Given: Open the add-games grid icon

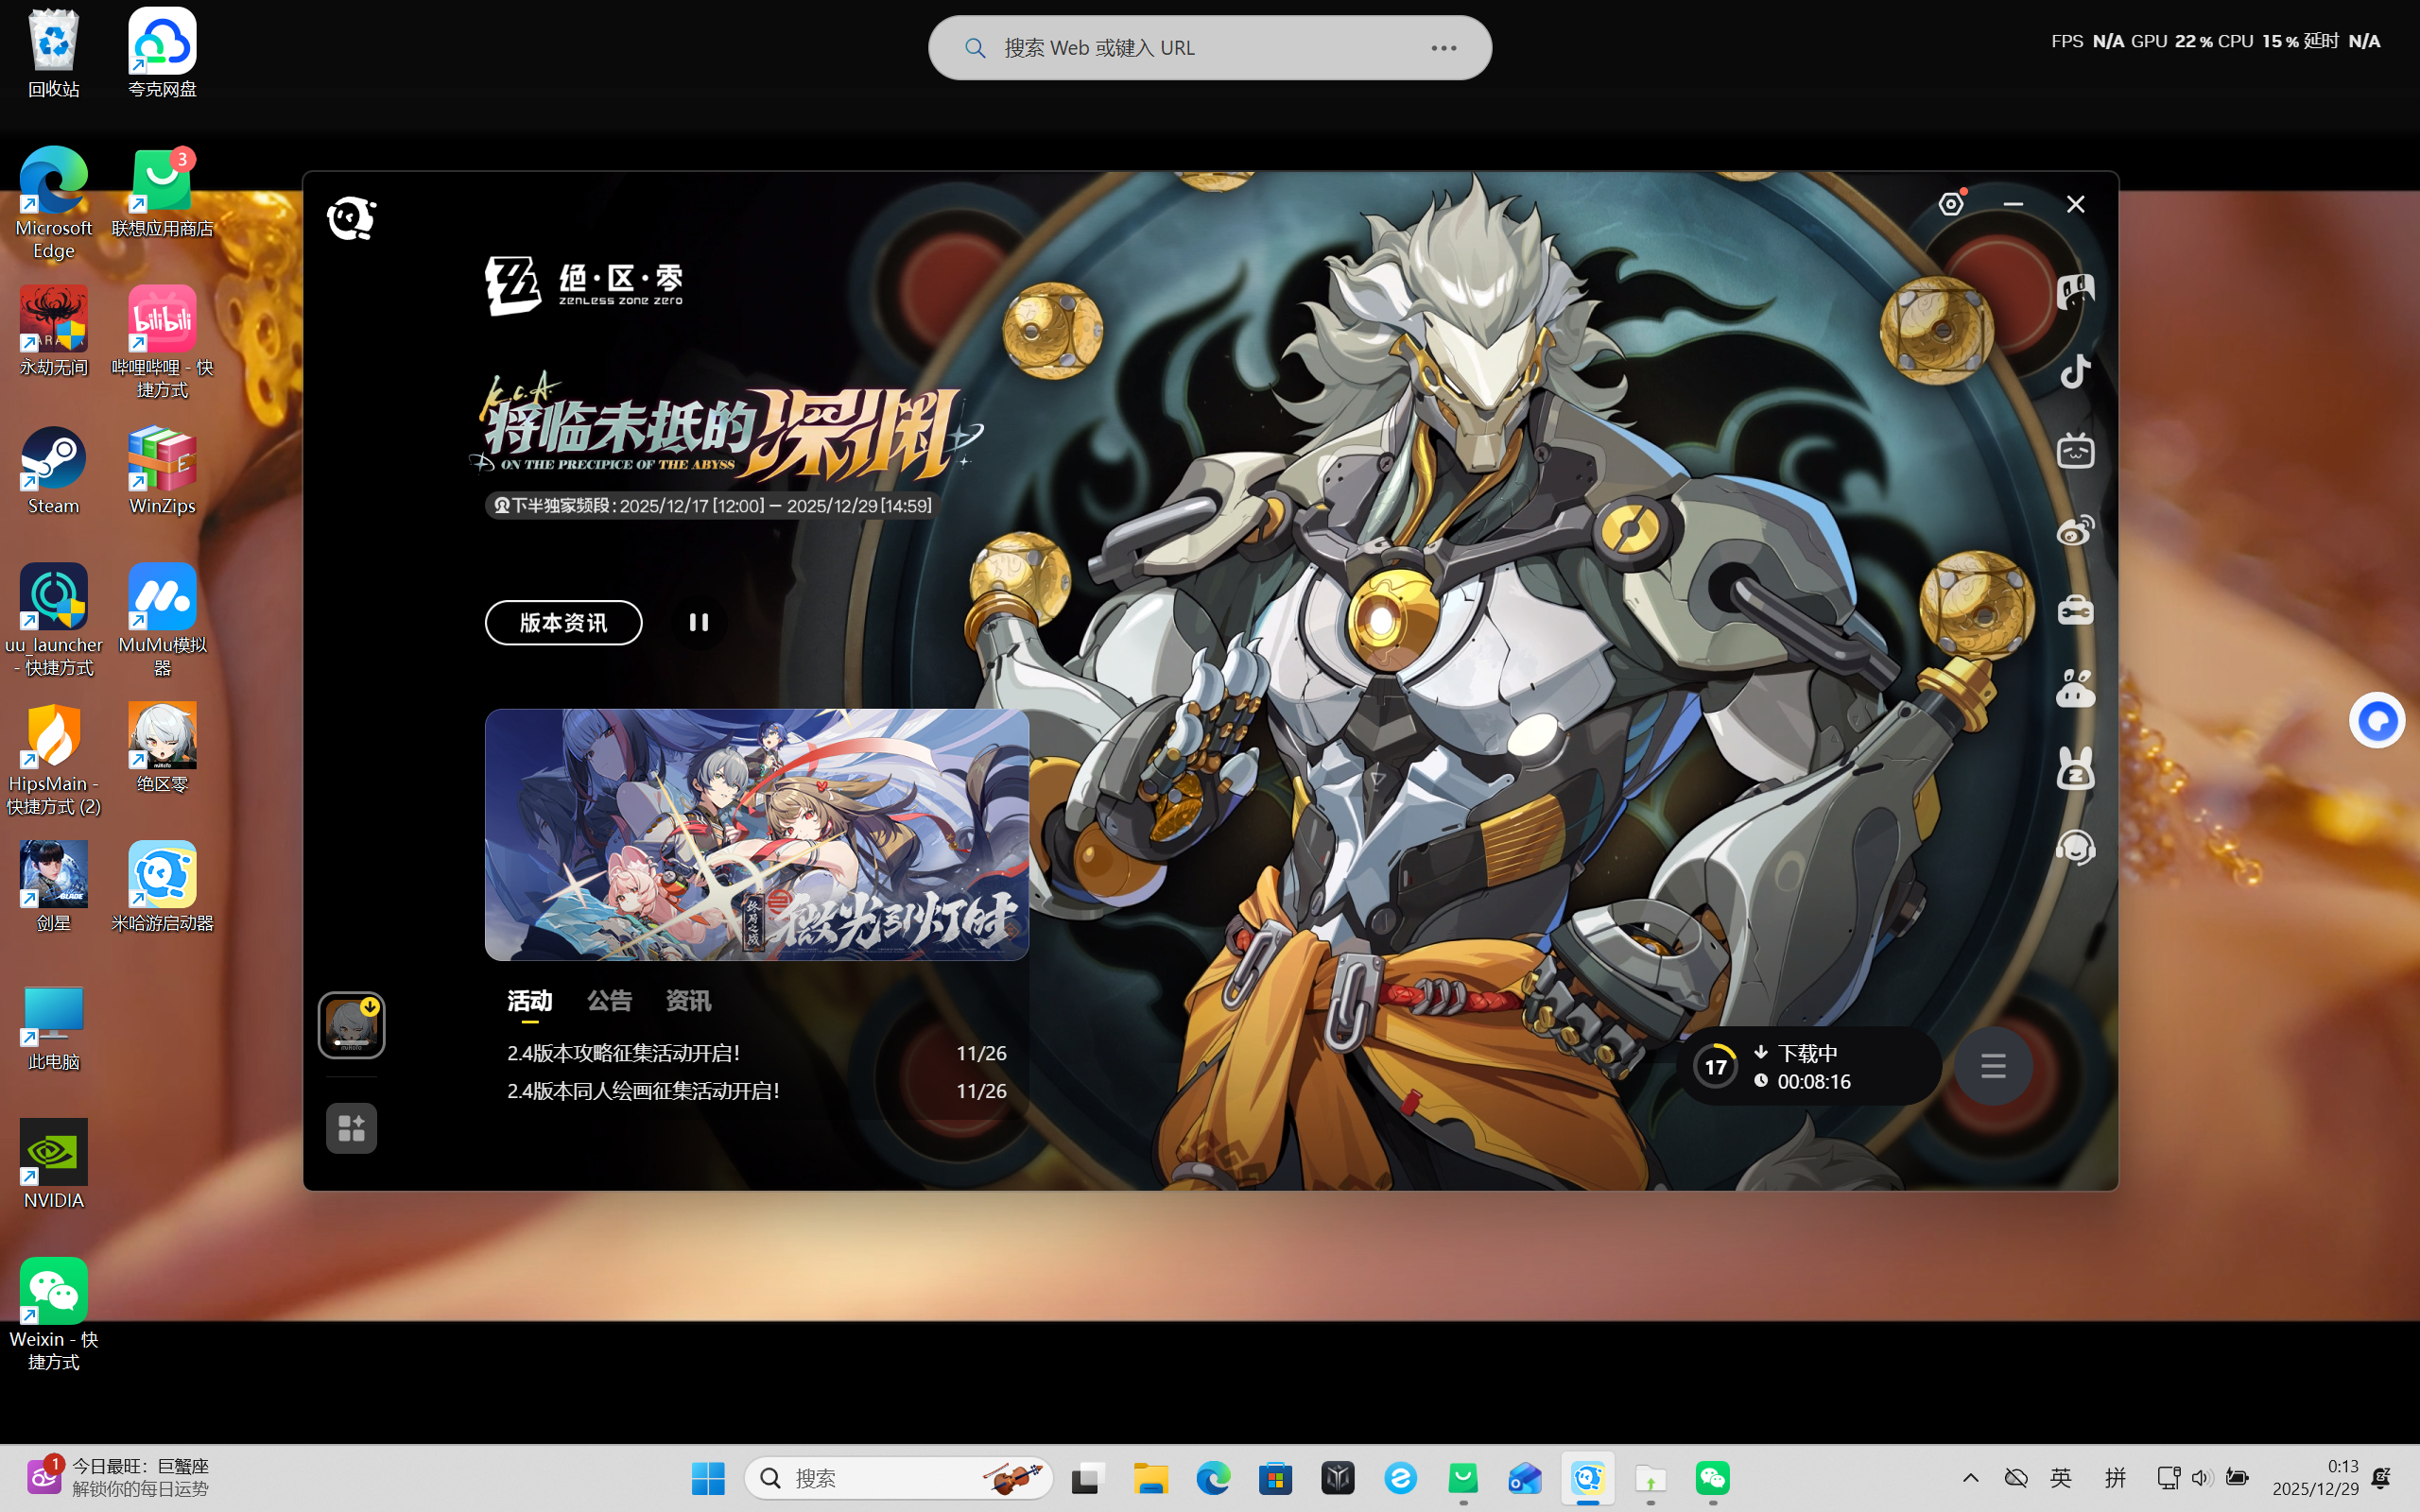Looking at the screenshot, I should click(x=351, y=1128).
